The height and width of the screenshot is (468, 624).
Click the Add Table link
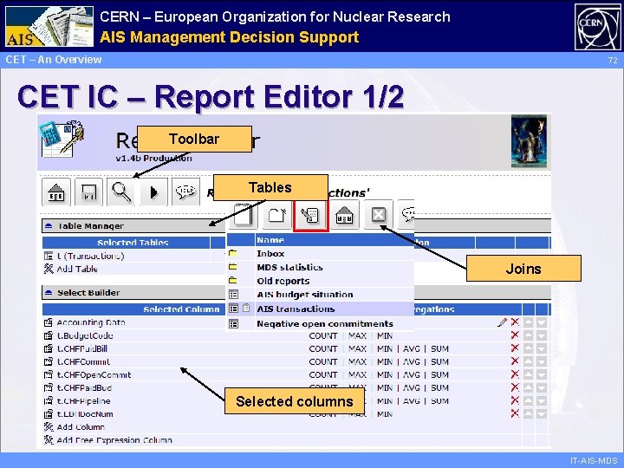click(77, 269)
